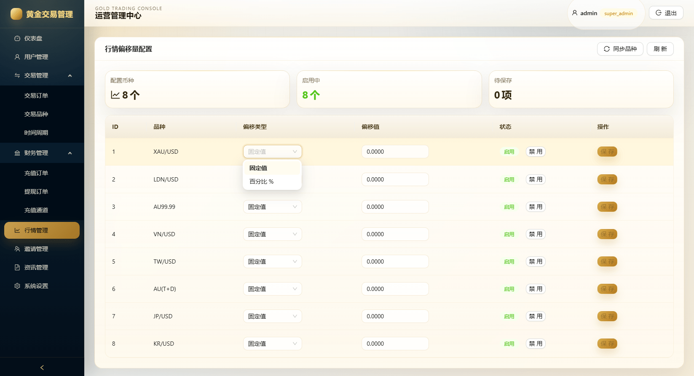Image resolution: width=694 pixels, height=376 pixels.
Task: Open 仪表盘 dashboard icon in sidebar
Action: pos(17,38)
